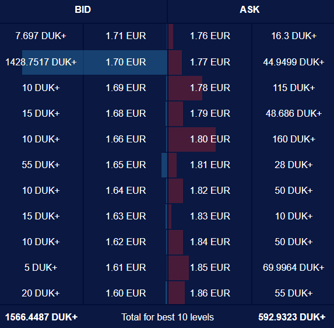This screenshot has height=328, width=334.
Task: Click the 1.60 EUR bid price
Action: point(126,293)
